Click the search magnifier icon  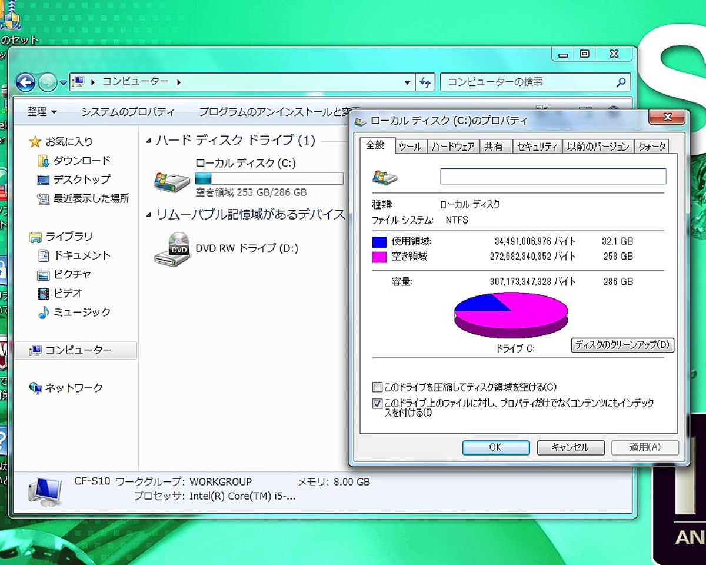tap(621, 82)
